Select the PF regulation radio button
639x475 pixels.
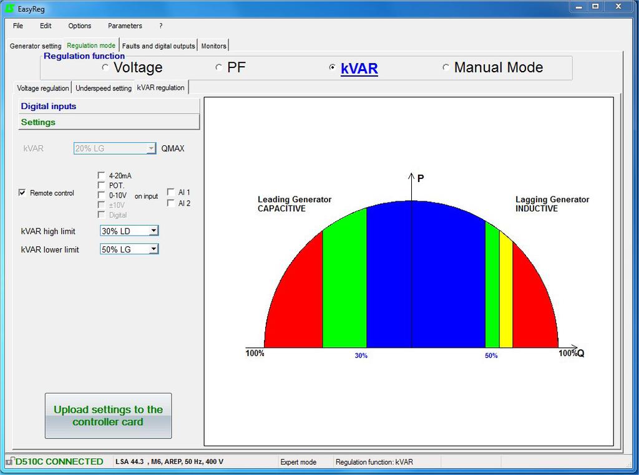click(219, 67)
